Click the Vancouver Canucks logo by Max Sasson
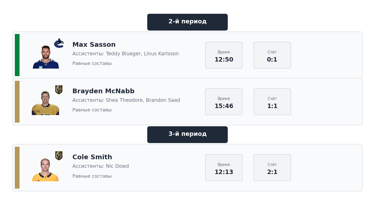This screenshot has height=220, width=375. [x=59, y=43]
